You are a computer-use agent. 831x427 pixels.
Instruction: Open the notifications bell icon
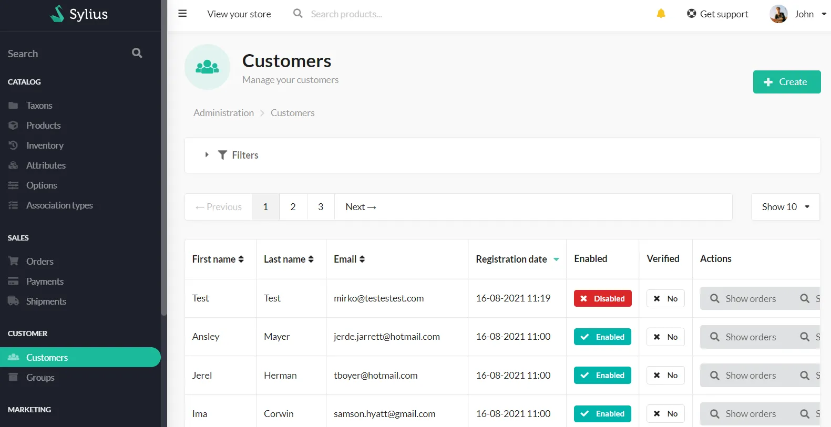tap(661, 14)
